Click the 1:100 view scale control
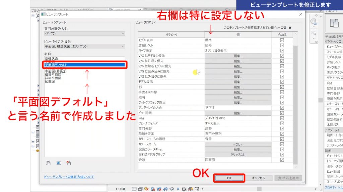343x192 pixels. 121,189
